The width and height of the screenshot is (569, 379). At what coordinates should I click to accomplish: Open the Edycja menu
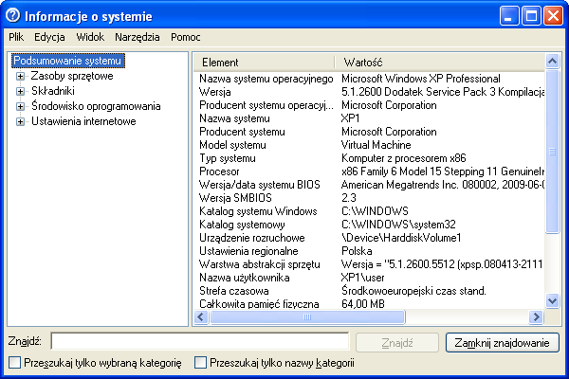tap(49, 37)
